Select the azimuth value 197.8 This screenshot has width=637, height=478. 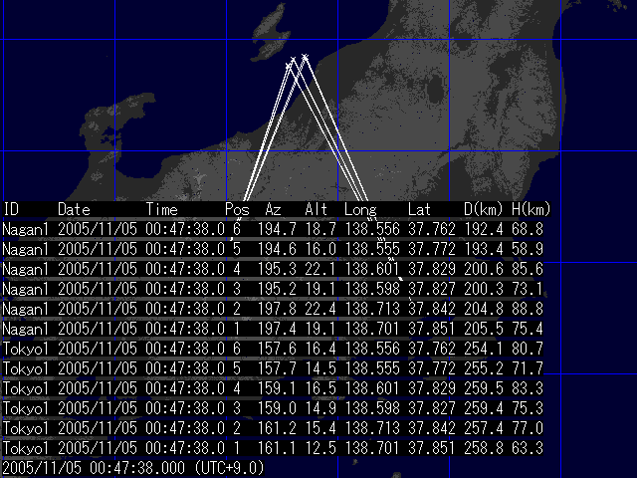pos(277,309)
